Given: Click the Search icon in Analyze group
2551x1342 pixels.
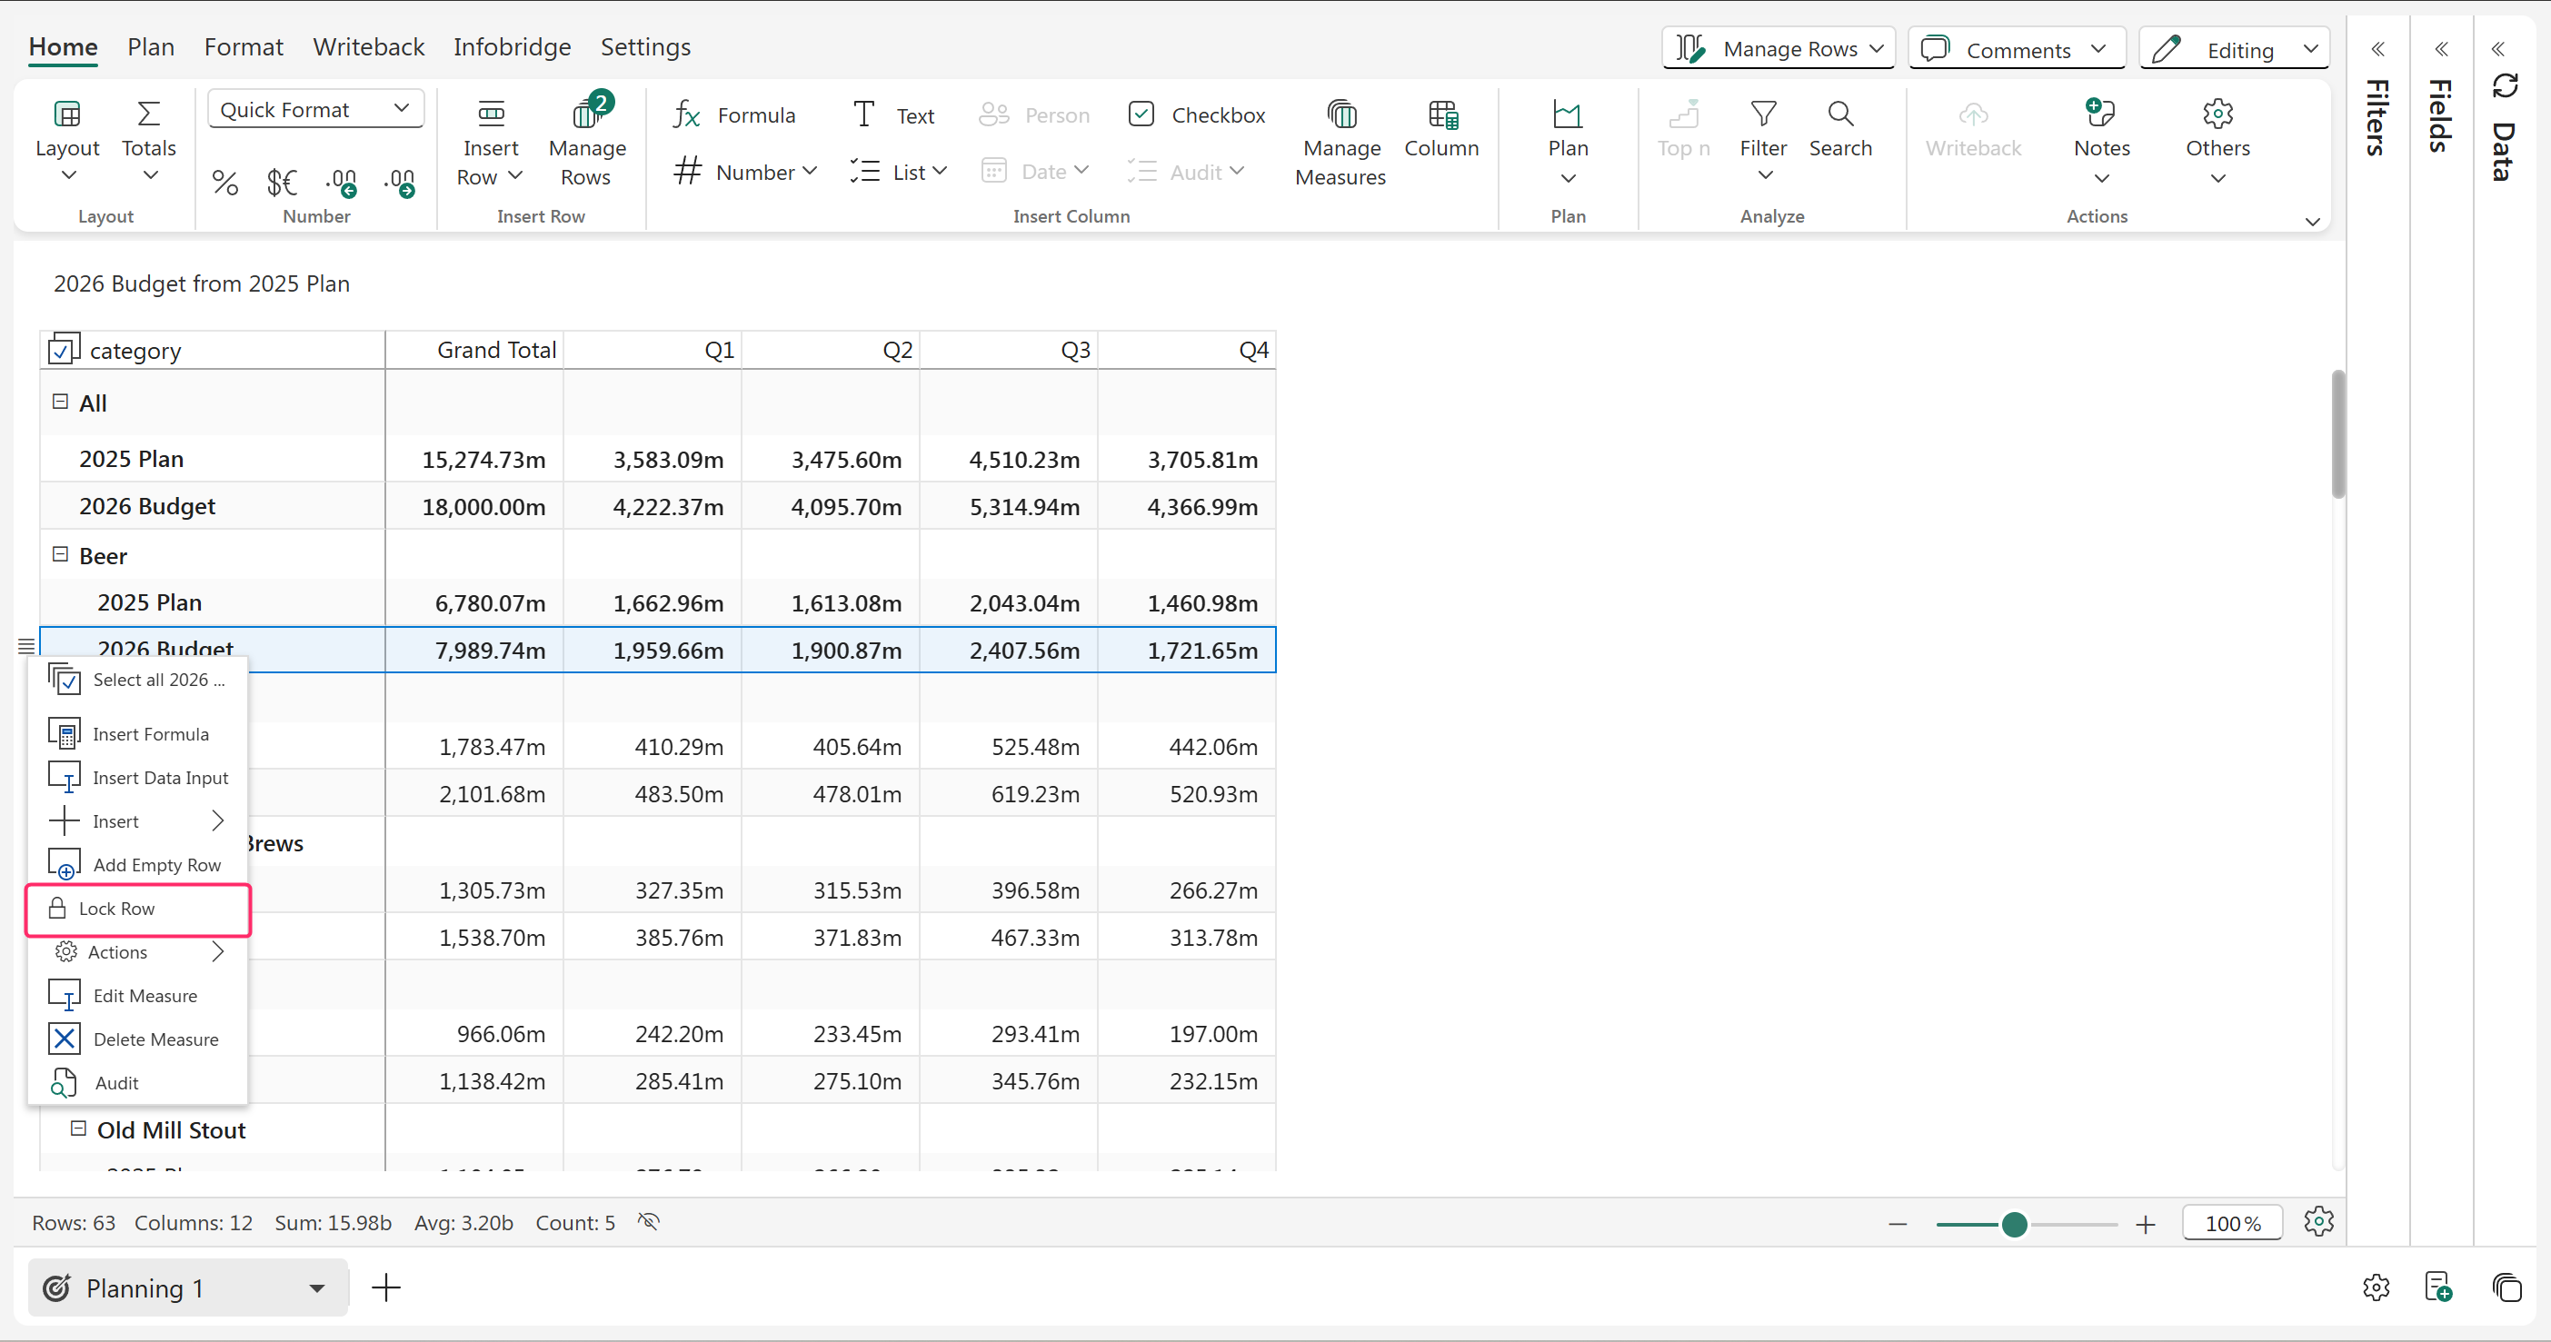Looking at the screenshot, I should (x=1839, y=114).
